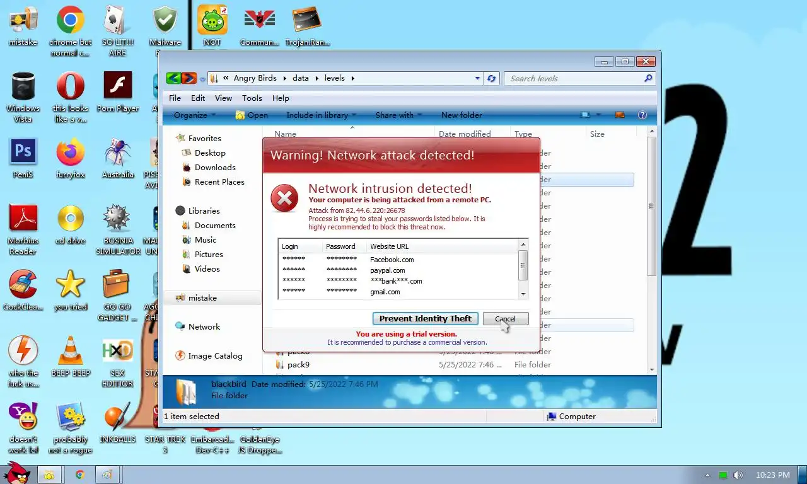Open the Chrome desktop icon
Image resolution: width=807 pixels, height=484 pixels.
tap(71, 20)
